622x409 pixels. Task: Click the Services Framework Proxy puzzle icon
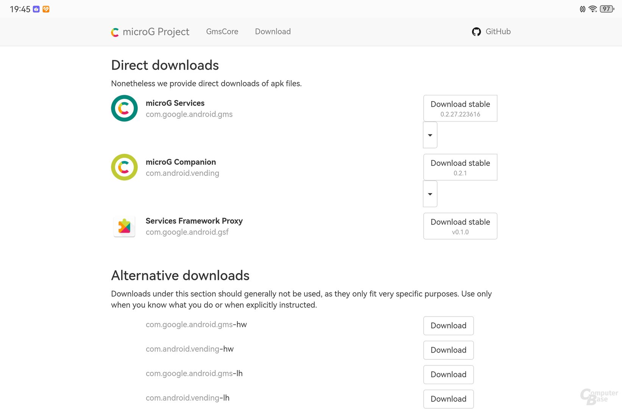tap(124, 226)
